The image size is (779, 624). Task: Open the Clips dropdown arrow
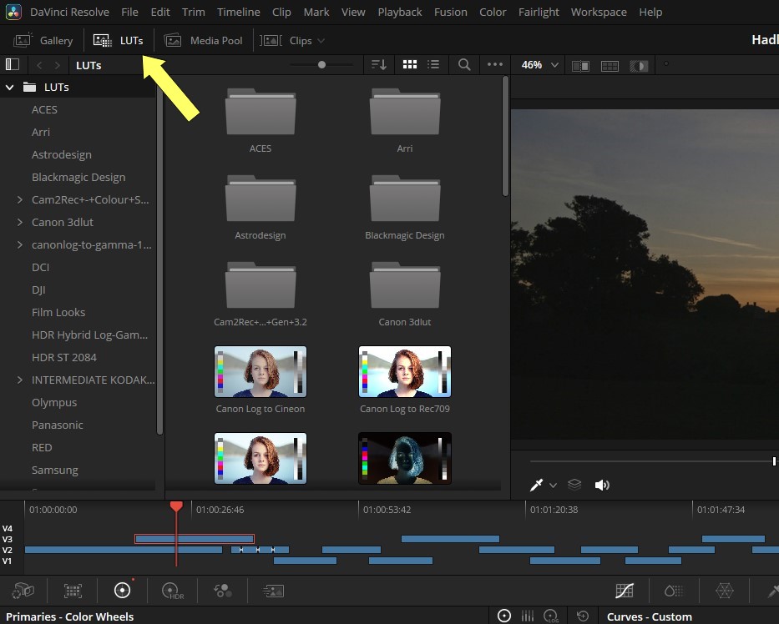point(321,41)
